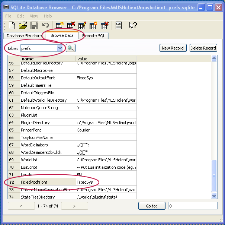Screen dimensions: 225x225
Task: Click the 1 - 74 of 74 record counter
Action: 48,206
